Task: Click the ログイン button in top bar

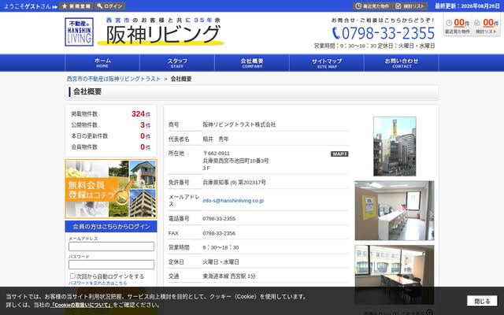Action: pyautogui.click(x=109, y=6)
